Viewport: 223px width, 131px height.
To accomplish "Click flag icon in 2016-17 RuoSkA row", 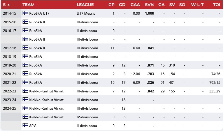I will click(x=25, y=31).
